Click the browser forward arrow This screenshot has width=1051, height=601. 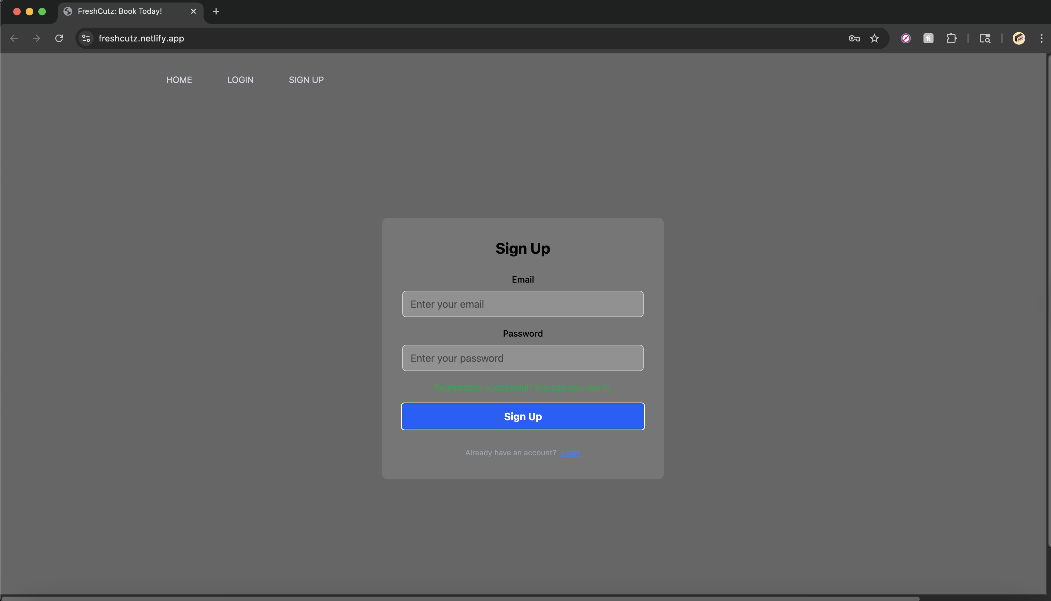pyautogui.click(x=36, y=38)
